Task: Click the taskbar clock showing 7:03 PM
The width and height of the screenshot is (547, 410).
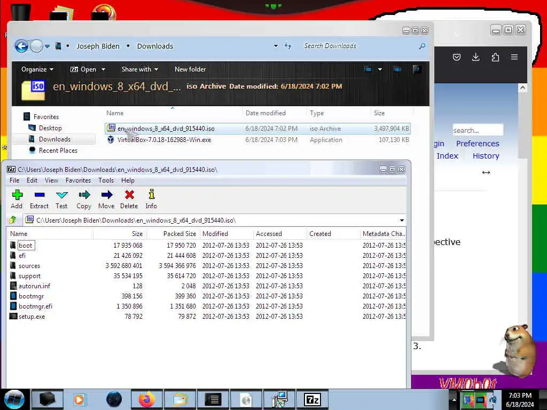Action: pyautogui.click(x=520, y=399)
